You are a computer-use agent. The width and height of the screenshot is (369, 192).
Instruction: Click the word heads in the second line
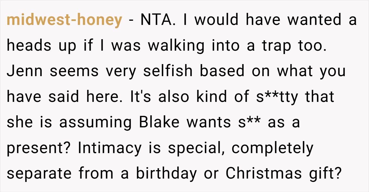29,45
